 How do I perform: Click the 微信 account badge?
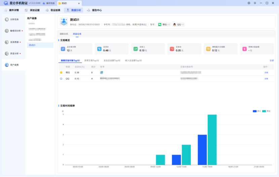tap(164, 25)
